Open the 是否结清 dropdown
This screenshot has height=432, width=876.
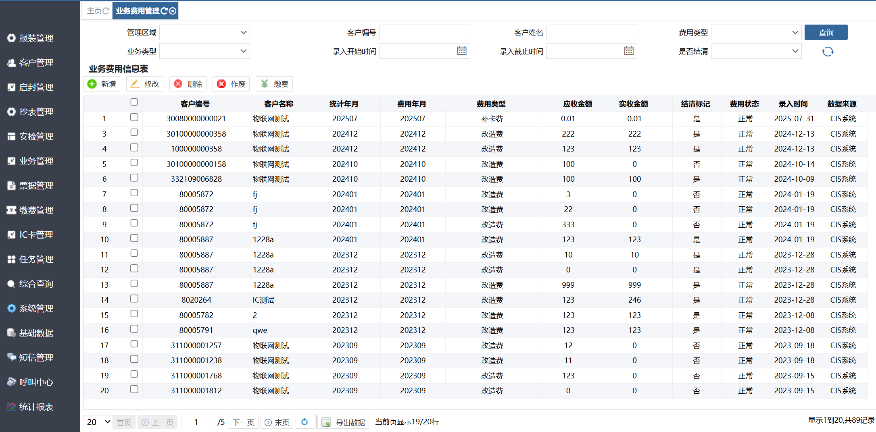click(x=756, y=51)
